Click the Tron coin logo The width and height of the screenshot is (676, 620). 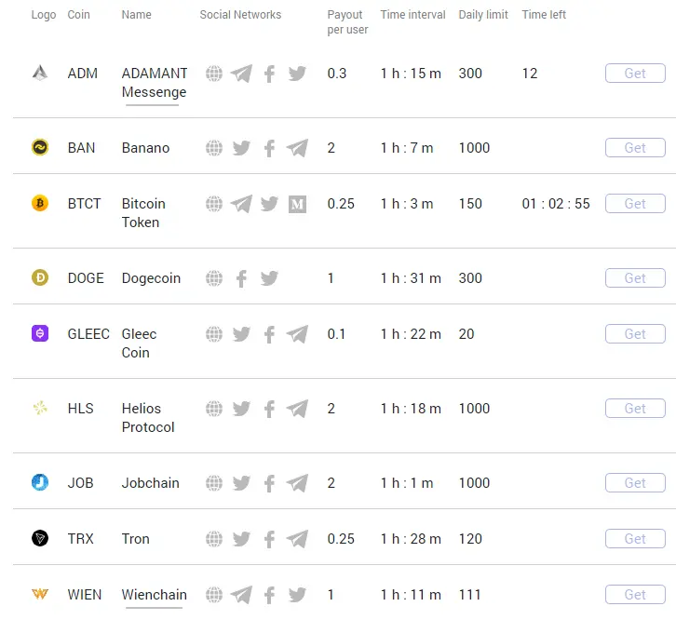pyautogui.click(x=40, y=538)
